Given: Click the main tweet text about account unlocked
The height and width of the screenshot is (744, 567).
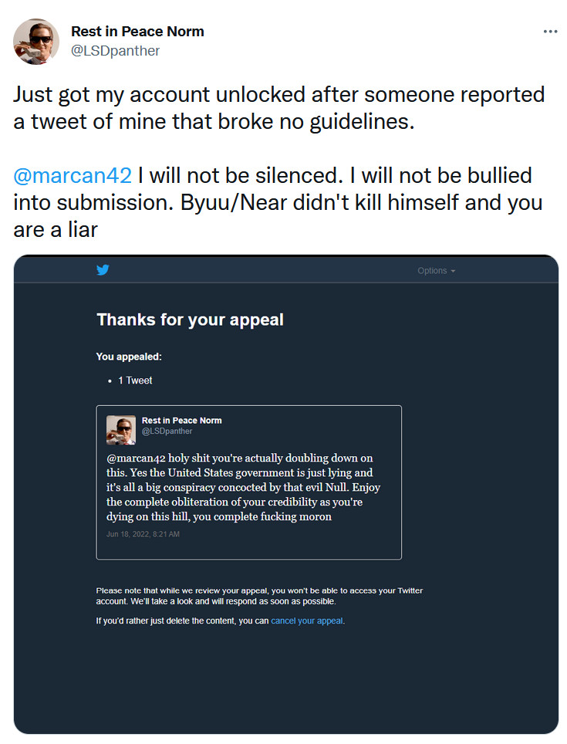Looking at the screenshot, I should coord(278,108).
